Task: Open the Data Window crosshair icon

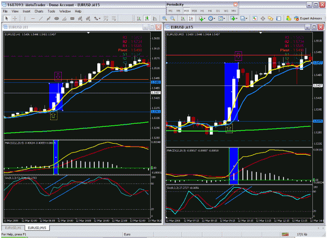Action: point(263,18)
